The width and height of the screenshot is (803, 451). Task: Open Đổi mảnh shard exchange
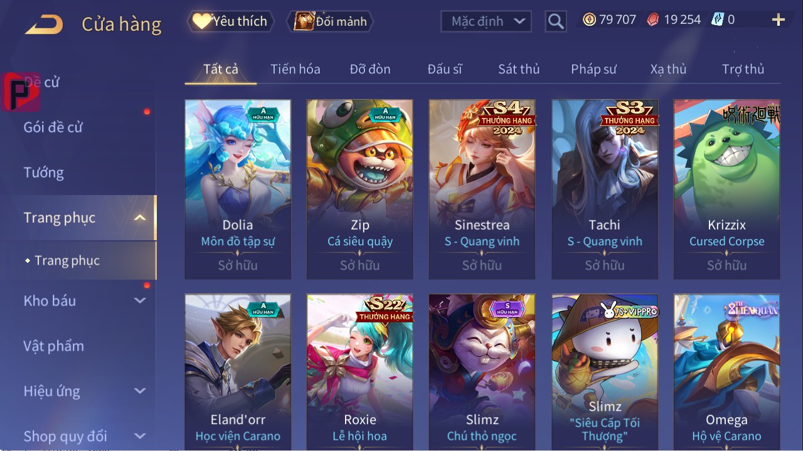(x=330, y=21)
